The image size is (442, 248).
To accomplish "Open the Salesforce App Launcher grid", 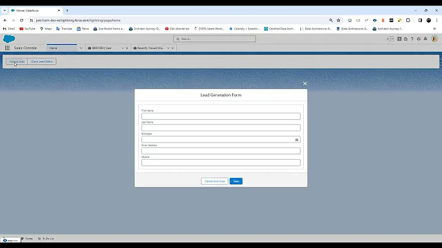I will click(7, 48).
